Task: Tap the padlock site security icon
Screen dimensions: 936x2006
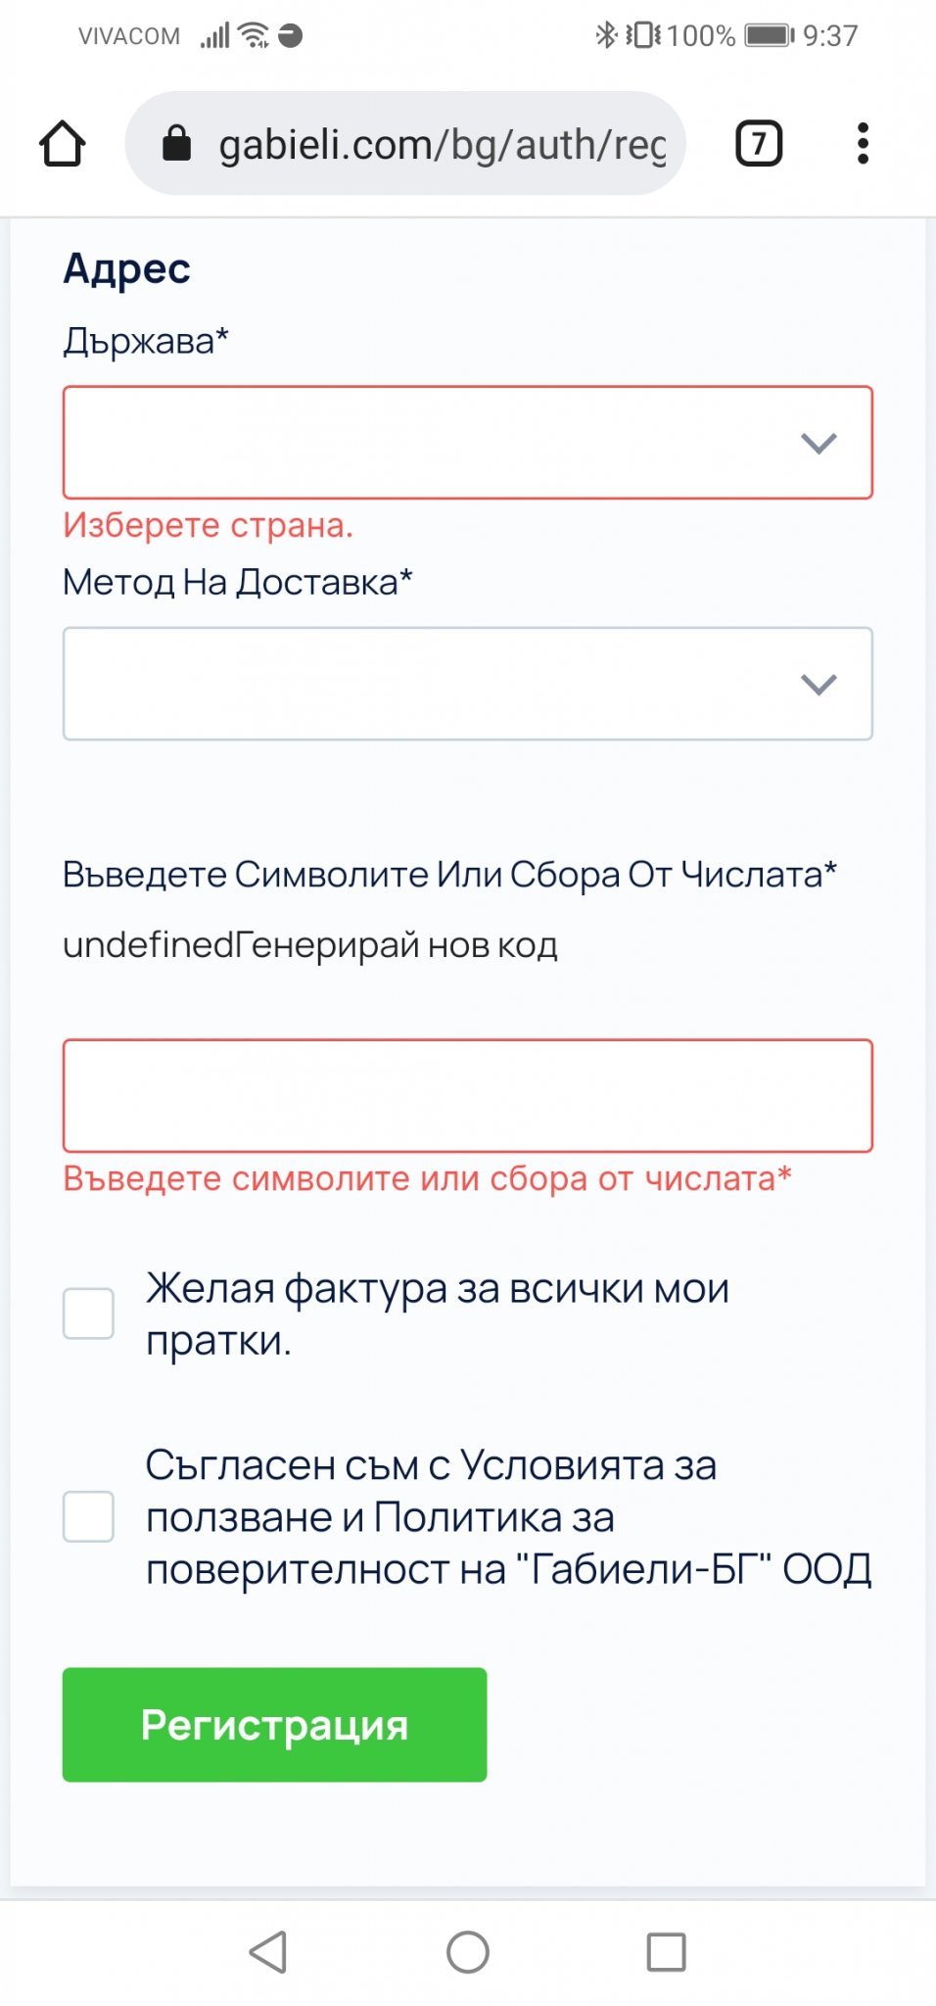Action: [x=176, y=143]
